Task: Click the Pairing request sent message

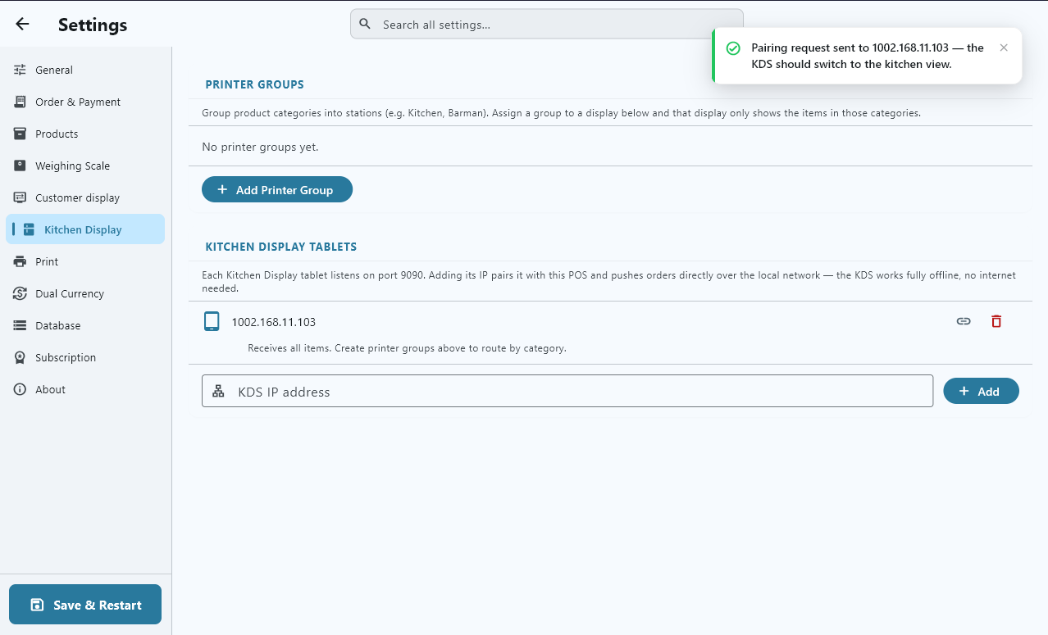Action: pyautogui.click(x=868, y=56)
